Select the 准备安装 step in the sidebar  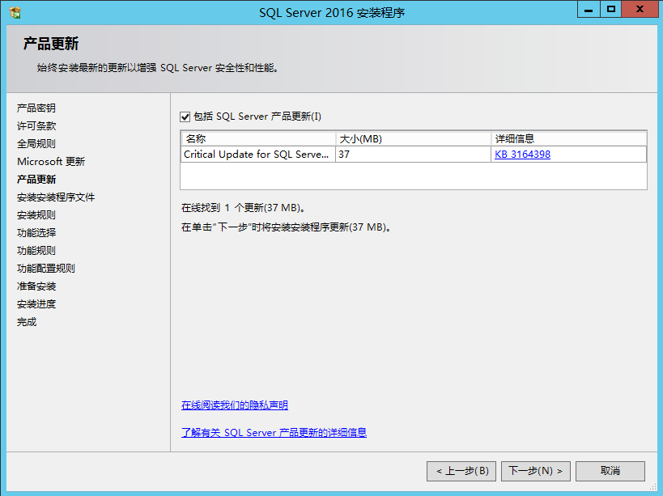tap(36, 286)
